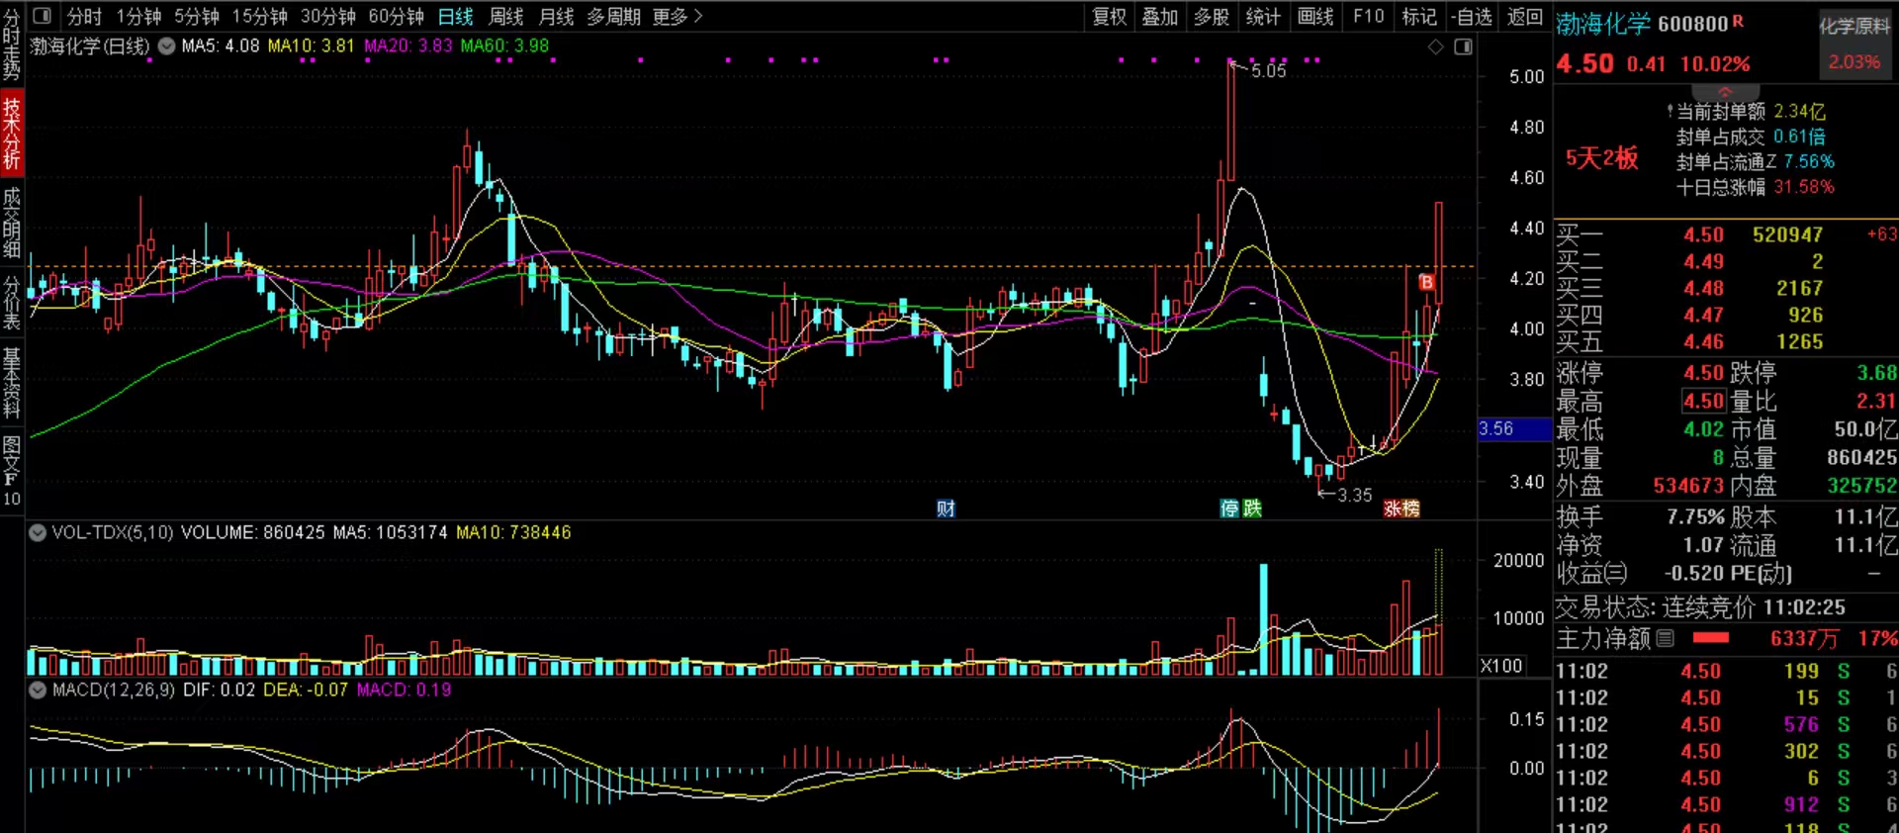Viewport: 1899px width, 833px height.
Task: Click the 跌 event marker below the chart
Action: [x=1252, y=509]
